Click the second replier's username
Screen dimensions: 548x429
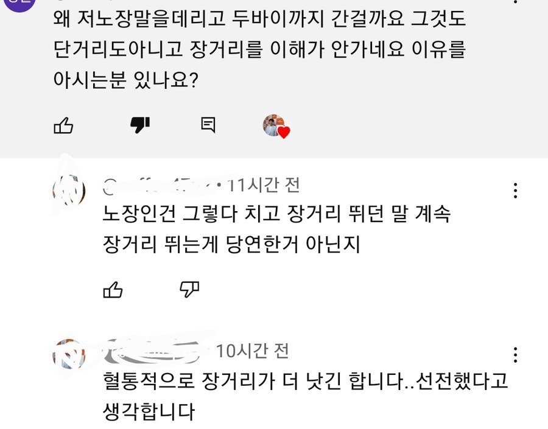pyautogui.click(x=155, y=350)
